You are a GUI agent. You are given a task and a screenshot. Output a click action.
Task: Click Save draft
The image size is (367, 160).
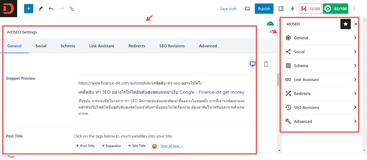pos(228,9)
